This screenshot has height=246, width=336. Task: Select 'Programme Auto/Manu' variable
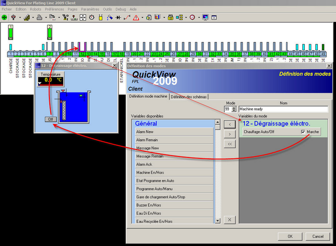(x=174, y=189)
